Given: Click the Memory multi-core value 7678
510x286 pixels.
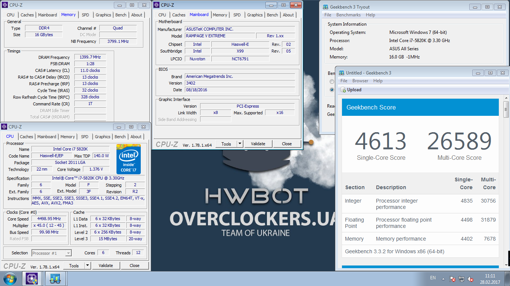Looking at the screenshot, I should point(489,239).
